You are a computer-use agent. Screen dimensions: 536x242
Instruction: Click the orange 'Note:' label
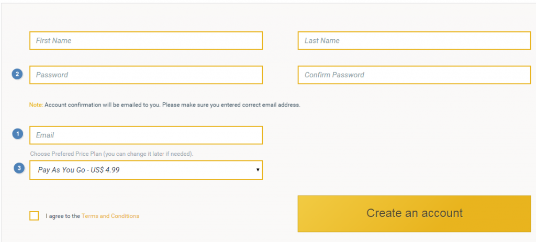click(x=36, y=105)
